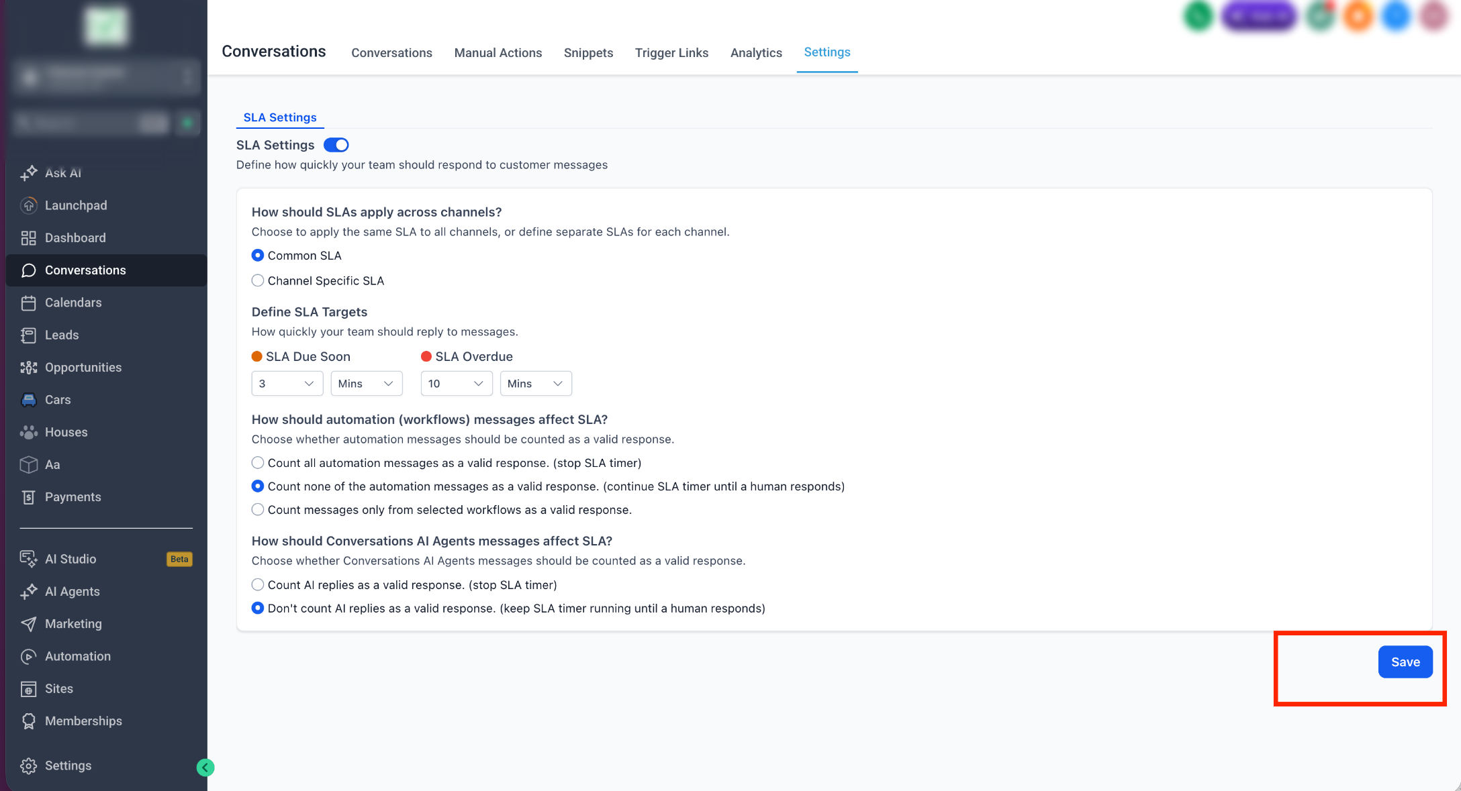Click the top Settings tab
The image size is (1461, 791).
(x=827, y=52)
